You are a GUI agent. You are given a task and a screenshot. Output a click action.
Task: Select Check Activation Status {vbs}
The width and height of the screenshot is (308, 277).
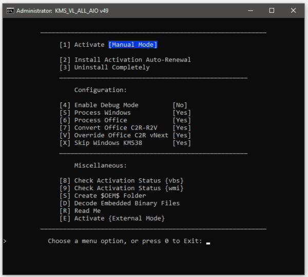pyautogui.click(x=121, y=180)
